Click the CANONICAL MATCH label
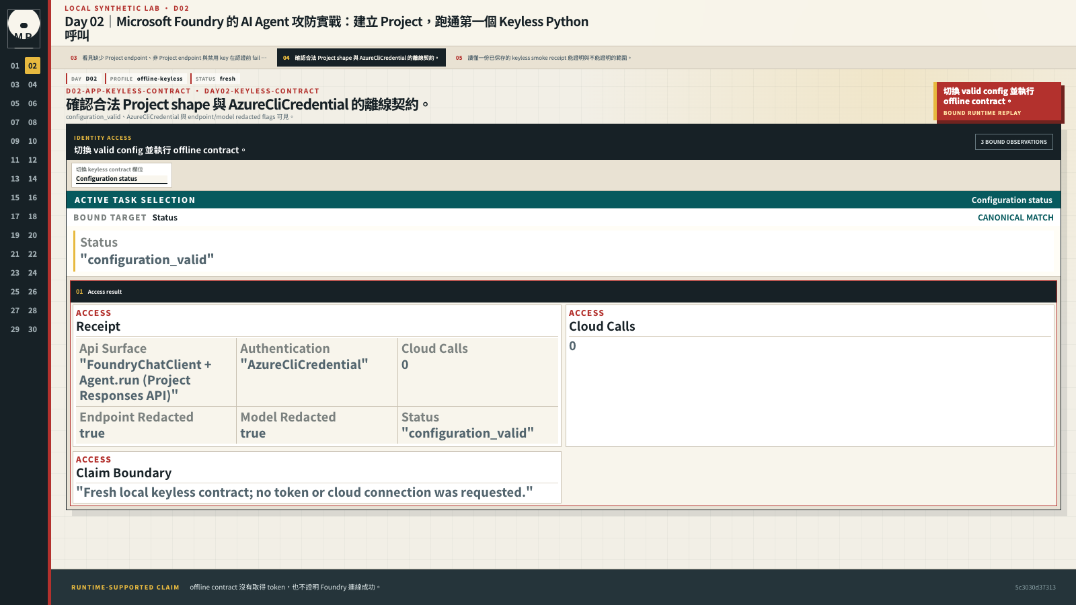This screenshot has width=1076, height=605. coord(1015,218)
